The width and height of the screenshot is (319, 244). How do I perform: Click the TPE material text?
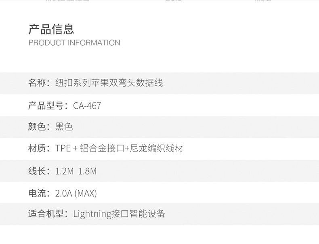[63, 149]
